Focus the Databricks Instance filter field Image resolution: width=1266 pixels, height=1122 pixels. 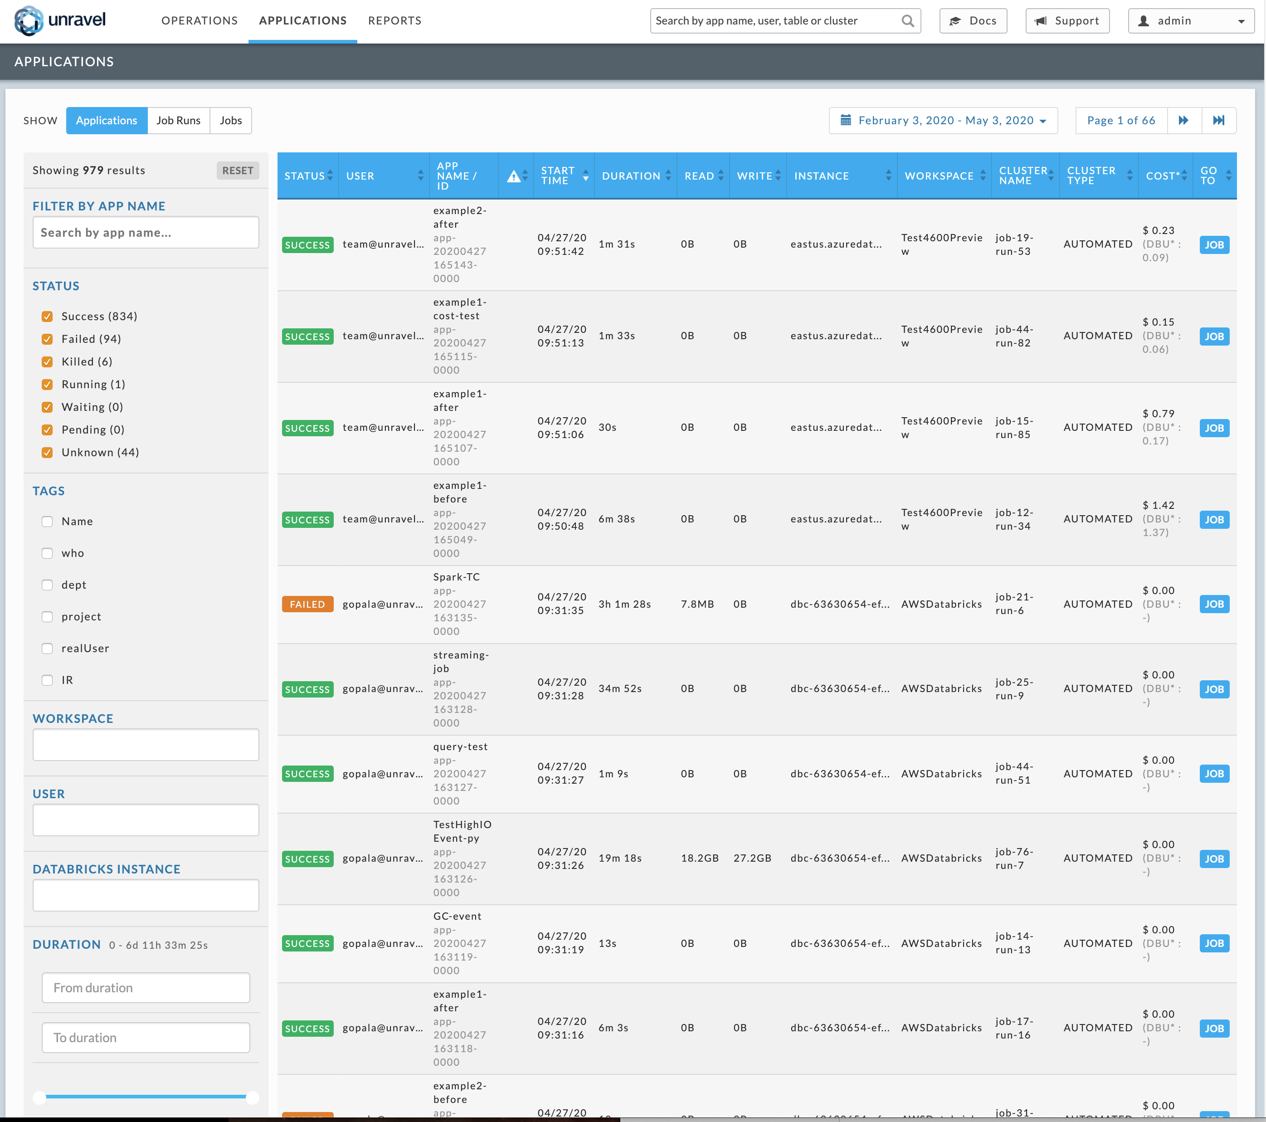click(146, 895)
